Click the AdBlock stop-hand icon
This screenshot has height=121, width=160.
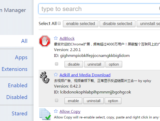tap(45, 41)
